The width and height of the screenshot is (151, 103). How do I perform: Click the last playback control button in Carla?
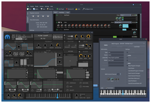coord(48,16)
